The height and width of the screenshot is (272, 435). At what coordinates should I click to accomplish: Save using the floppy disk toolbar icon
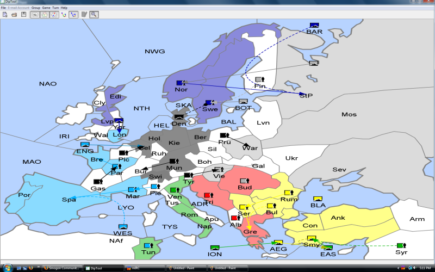[x=24, y=14]
